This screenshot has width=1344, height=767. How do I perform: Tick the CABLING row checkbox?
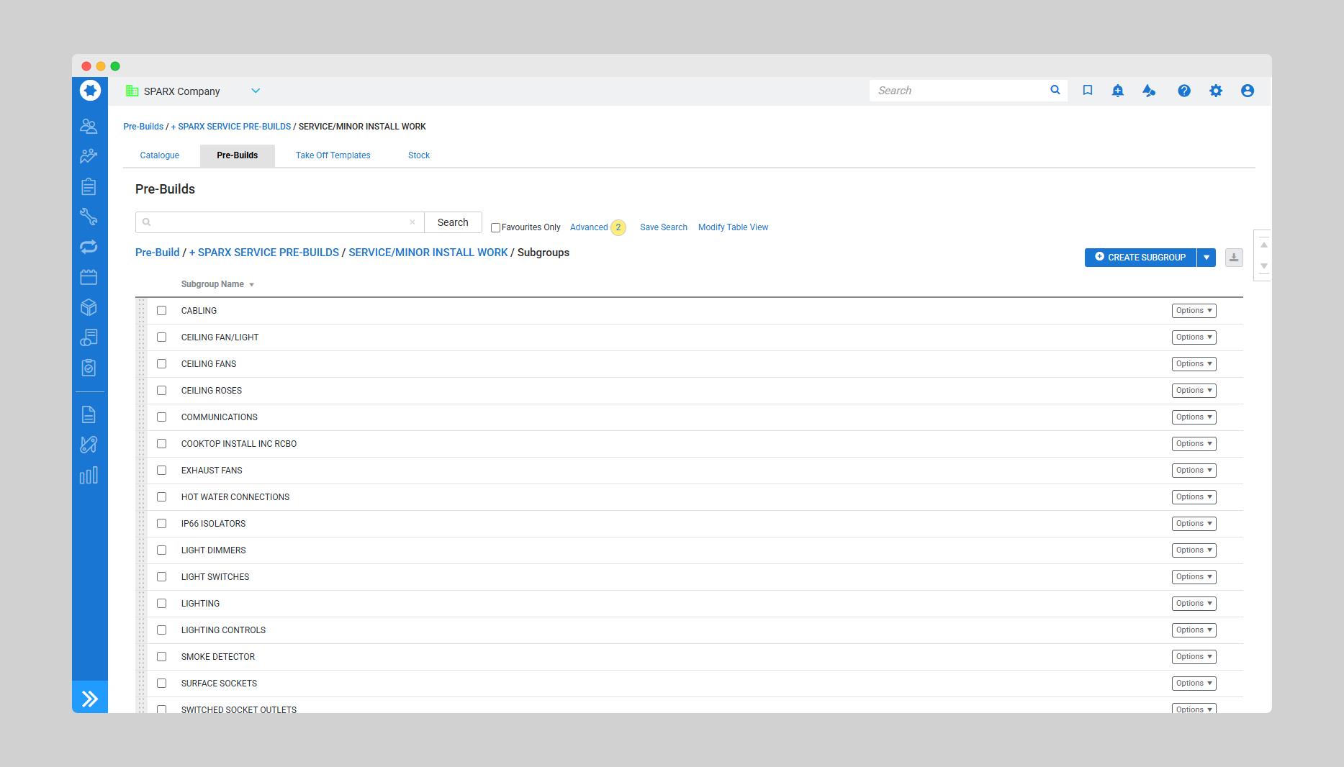click(162, 311)
